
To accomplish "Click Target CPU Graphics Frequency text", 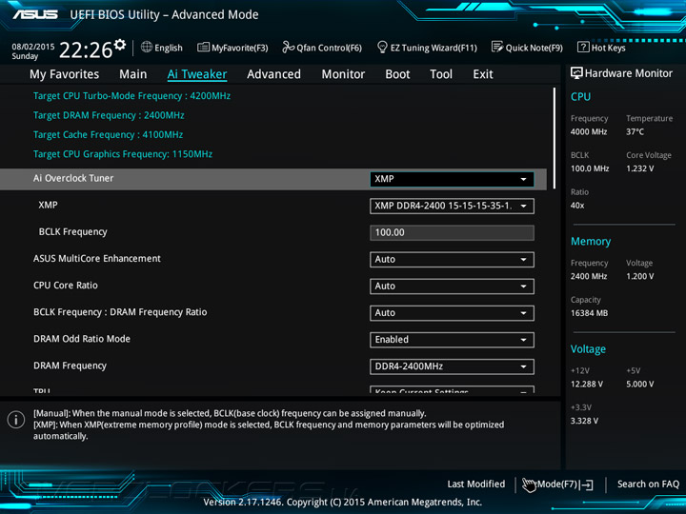I will click(123, 154).
